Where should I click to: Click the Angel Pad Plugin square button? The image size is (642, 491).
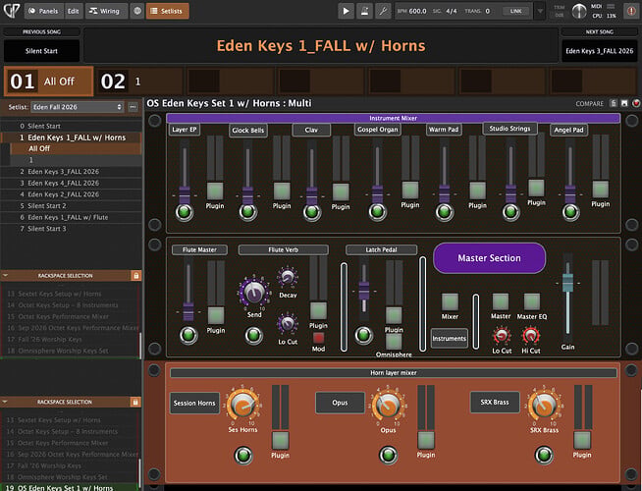click(x=600, y=190)
